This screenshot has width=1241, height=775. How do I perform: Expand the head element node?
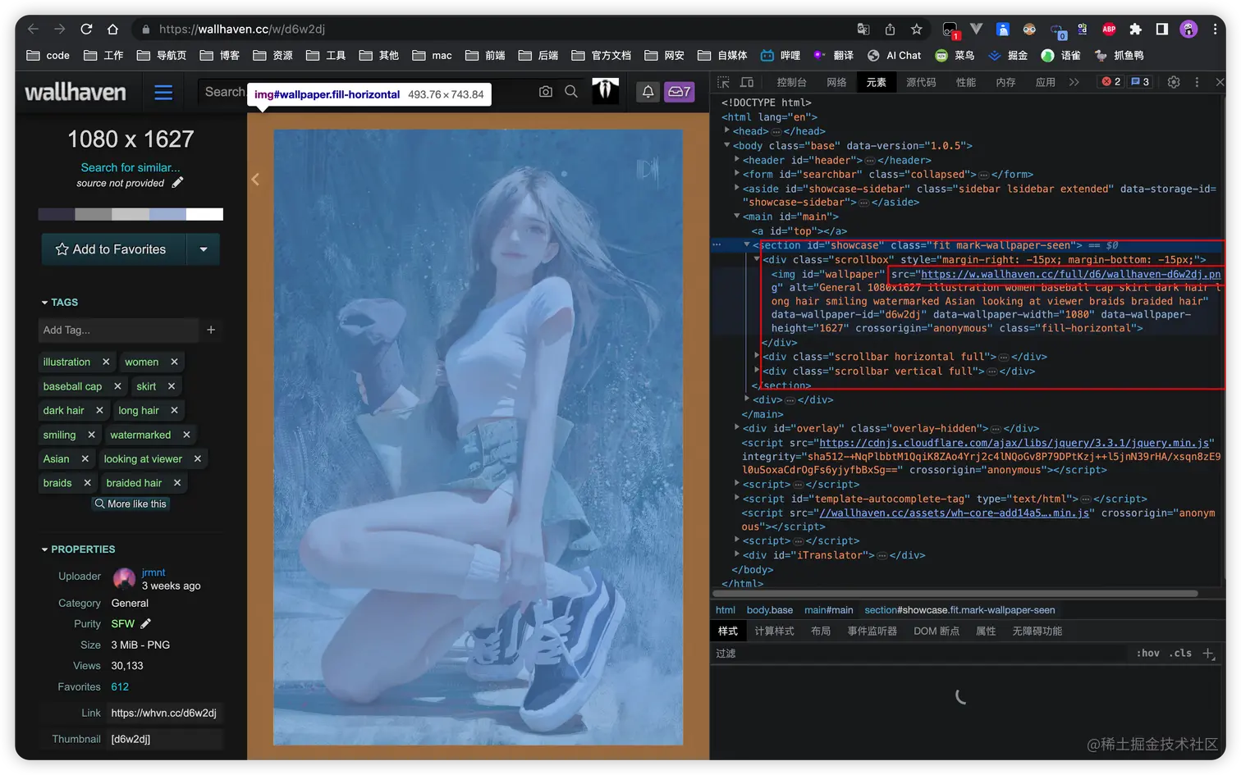727,130
